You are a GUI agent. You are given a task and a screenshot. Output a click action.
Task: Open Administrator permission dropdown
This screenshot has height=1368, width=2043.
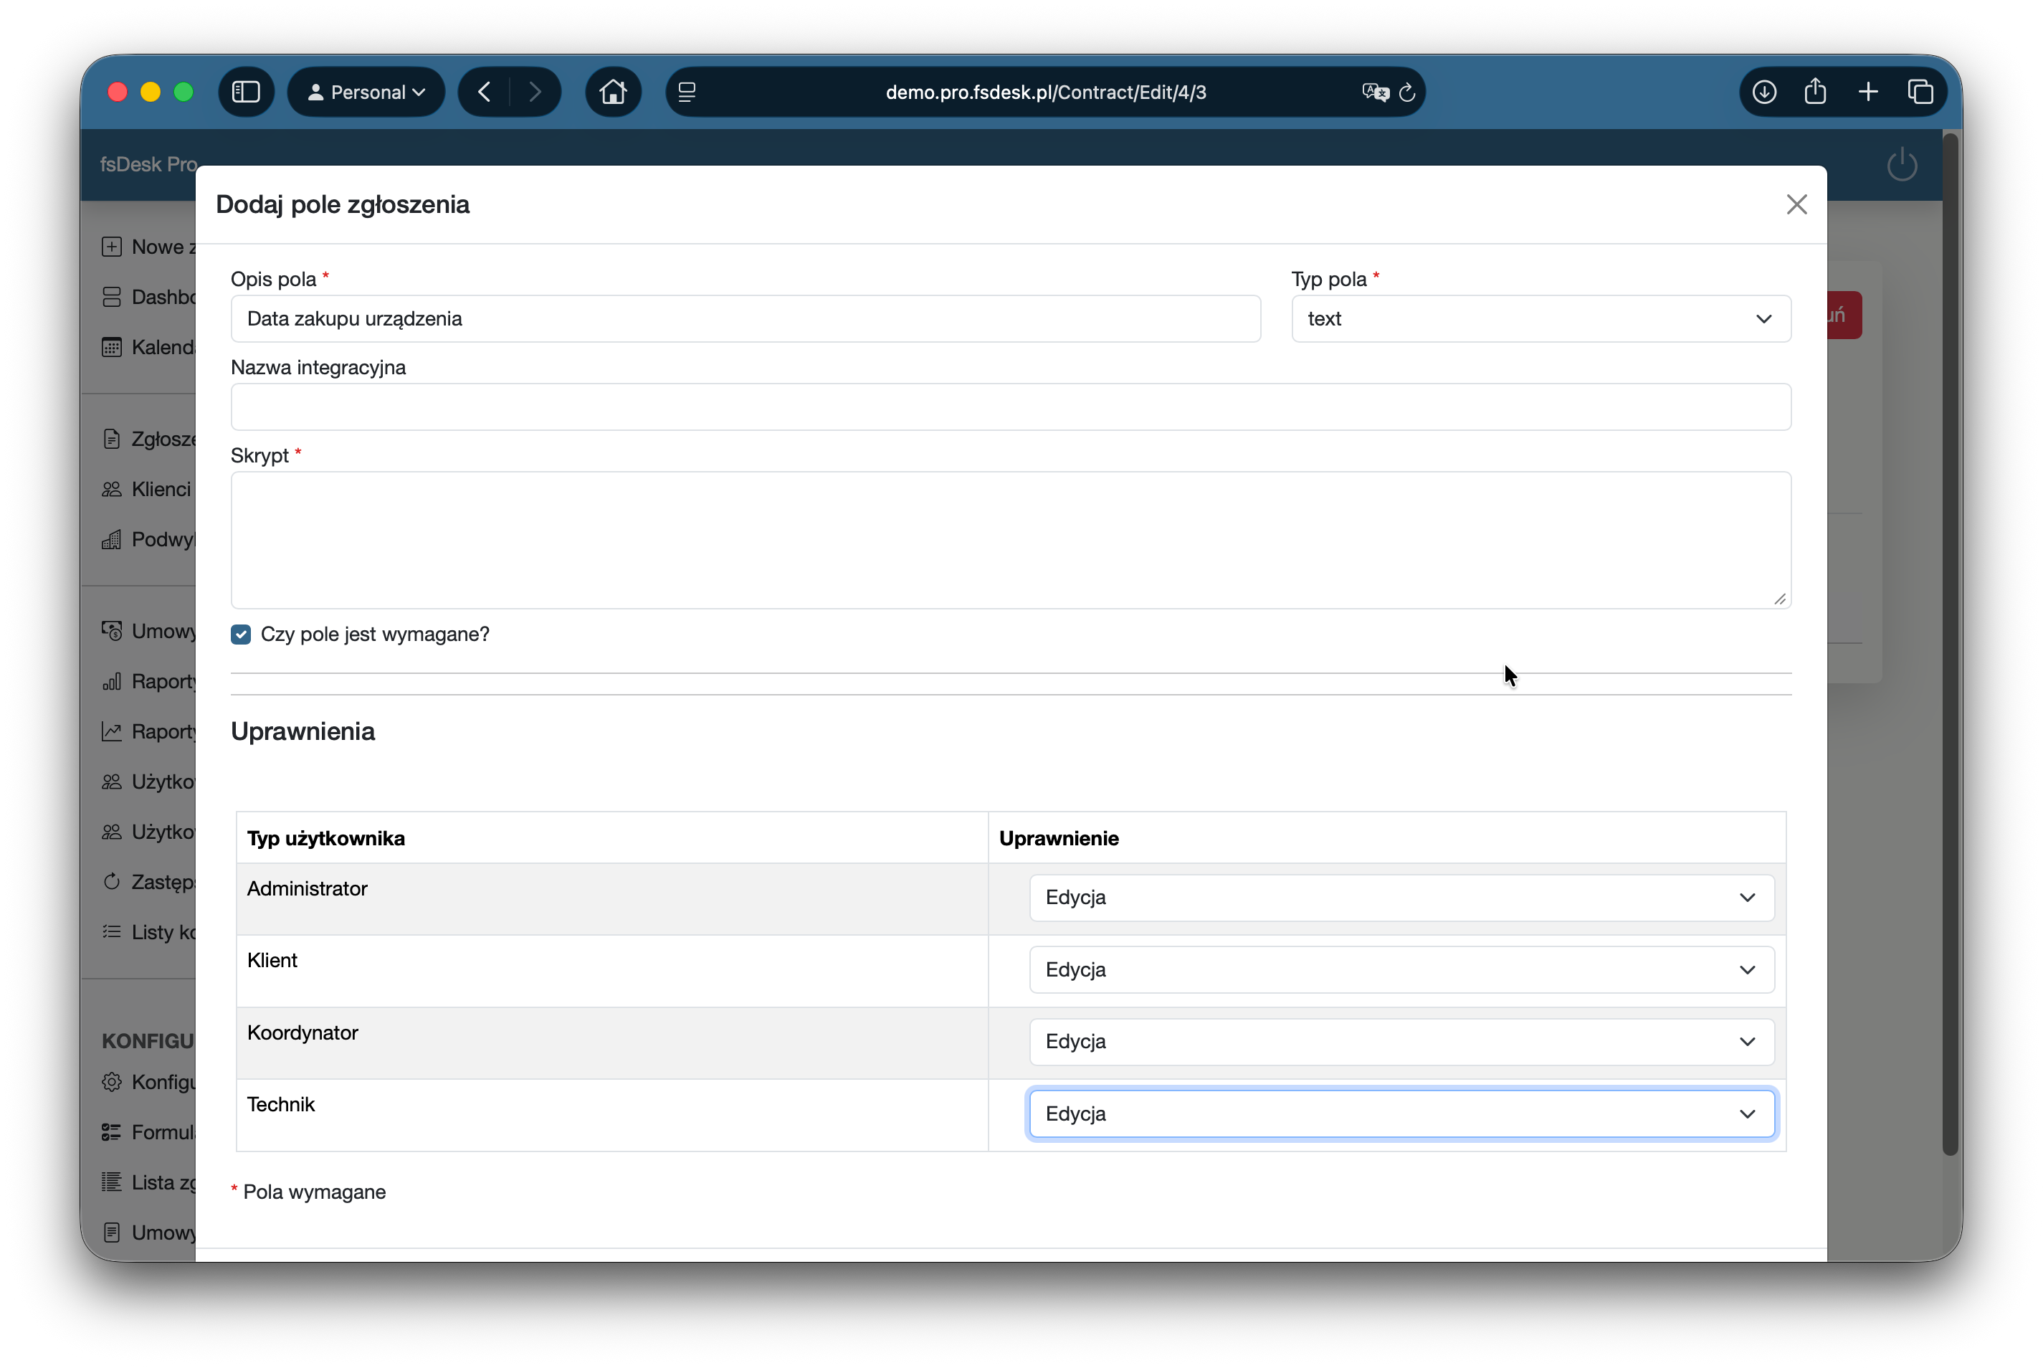(1401, 898)
